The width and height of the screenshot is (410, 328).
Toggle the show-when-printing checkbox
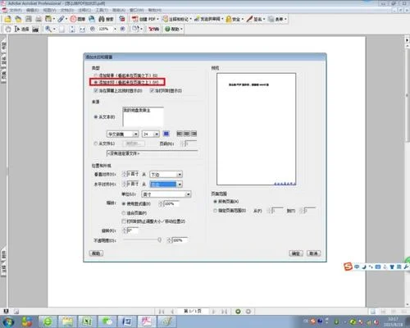click(152, 90)
